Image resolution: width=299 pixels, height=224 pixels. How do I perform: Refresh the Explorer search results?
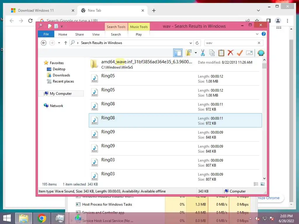tap(197, 43)
